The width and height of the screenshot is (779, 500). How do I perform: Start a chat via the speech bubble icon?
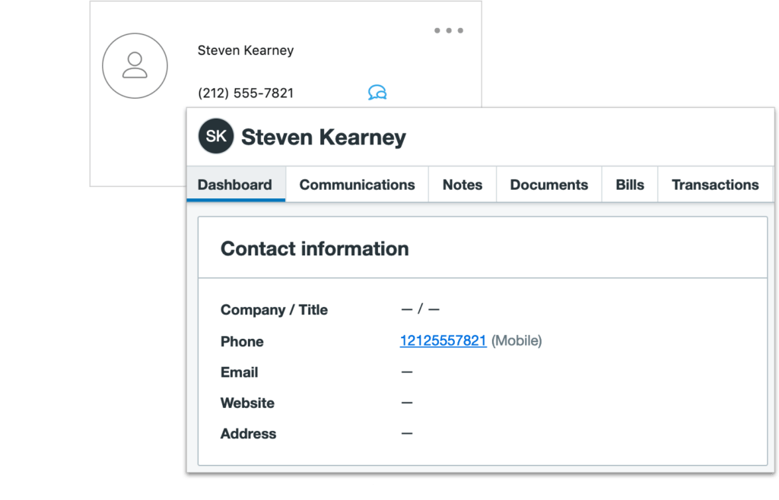378,93
